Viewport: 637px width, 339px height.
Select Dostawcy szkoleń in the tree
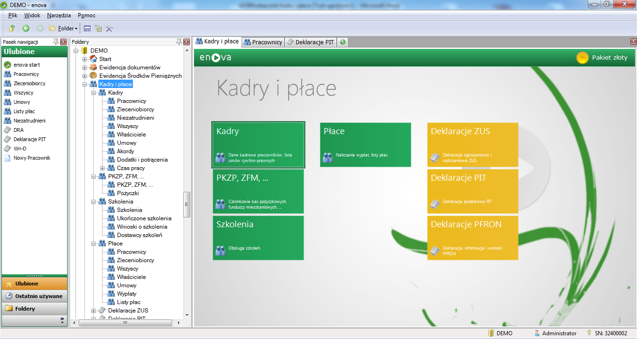point(139,235)
